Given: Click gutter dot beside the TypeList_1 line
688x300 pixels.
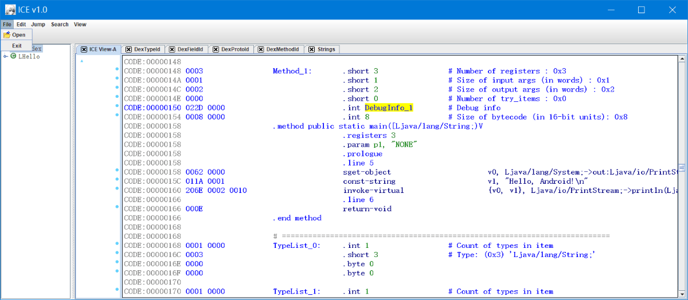Looking at the screenshot, I should point(117,290).
